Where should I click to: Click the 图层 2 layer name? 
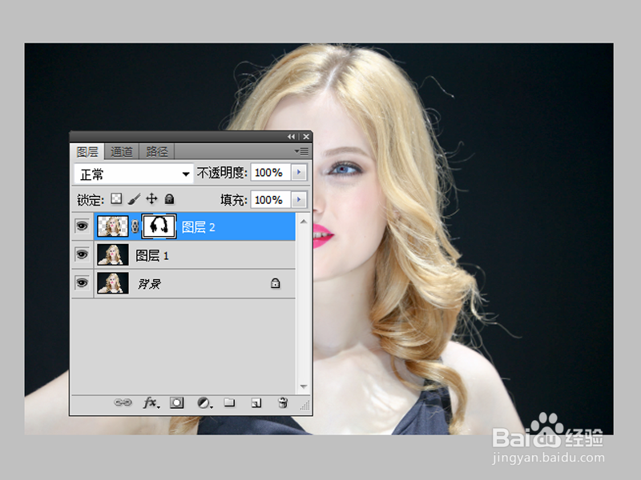pyautogui.click(x=198, y=227)
